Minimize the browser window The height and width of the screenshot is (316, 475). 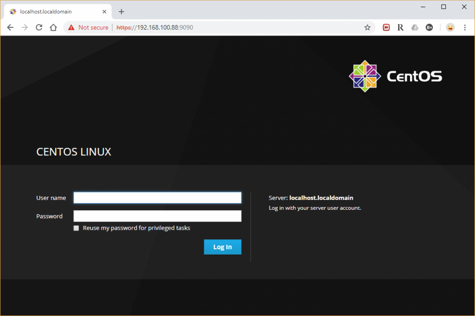click(423, 7)
